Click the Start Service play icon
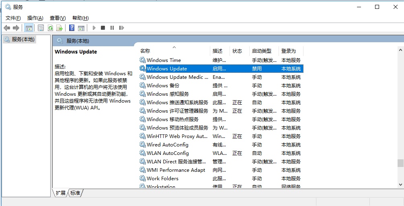 pyautogui.click(x=94, y=28)
